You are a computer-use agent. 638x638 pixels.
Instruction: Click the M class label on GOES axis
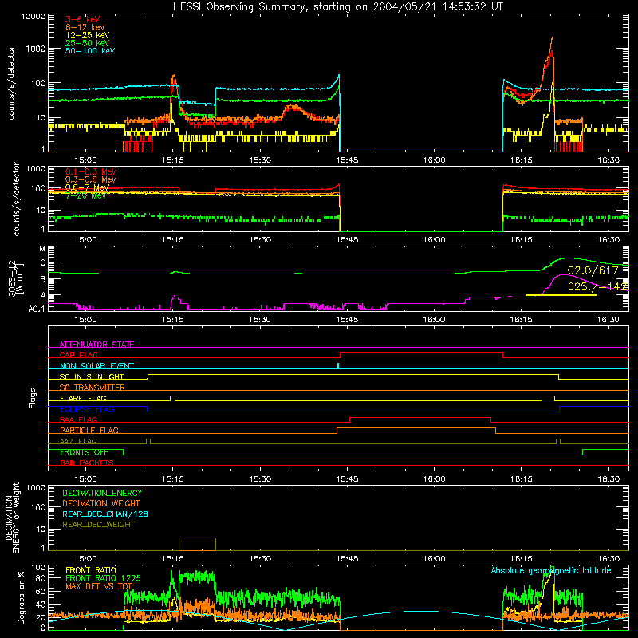42,249
